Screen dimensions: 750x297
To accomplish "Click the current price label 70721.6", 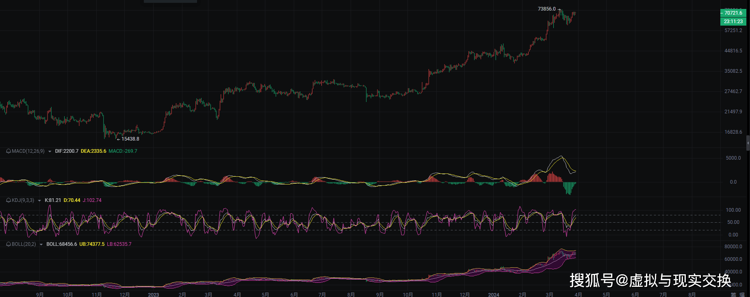I will coord(733,13).
